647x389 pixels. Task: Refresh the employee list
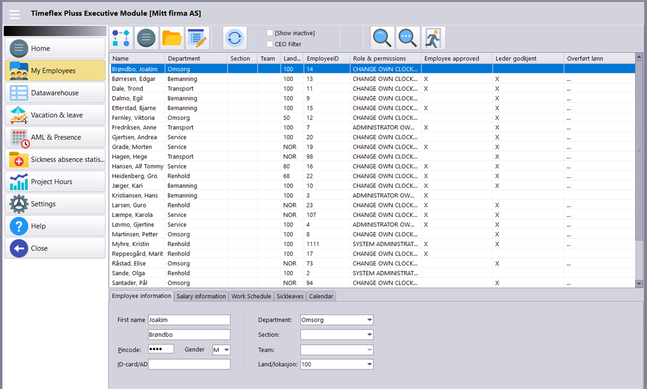pos(234,38)
